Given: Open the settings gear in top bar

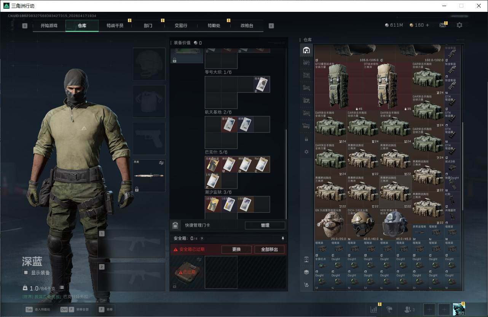Looking at the screenshot, I should click(x=459, y=25).
